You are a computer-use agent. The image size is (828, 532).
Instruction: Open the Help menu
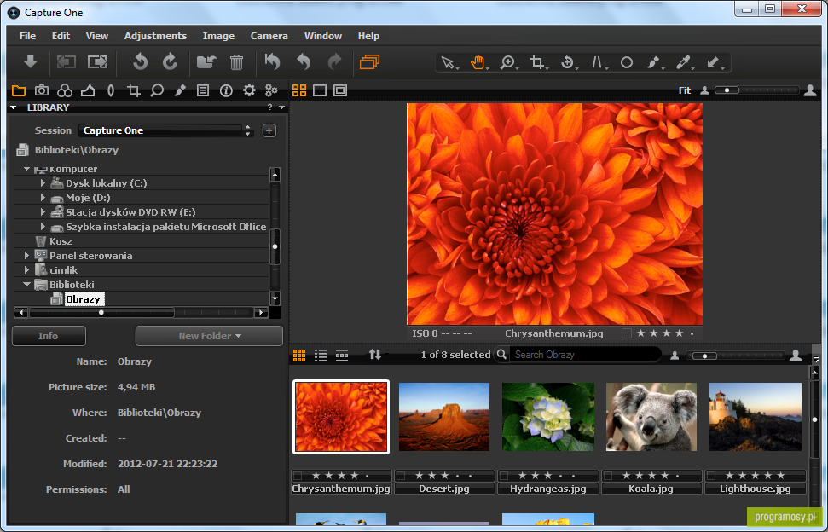pos(368,36)
